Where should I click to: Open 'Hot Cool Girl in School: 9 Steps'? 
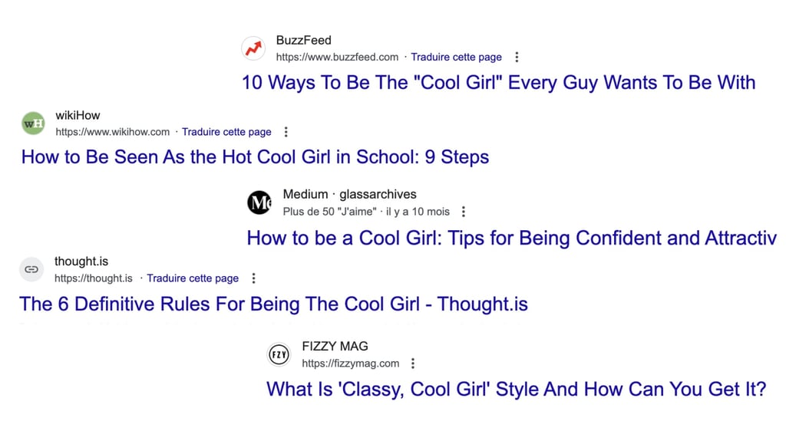(x=255, y=158)
